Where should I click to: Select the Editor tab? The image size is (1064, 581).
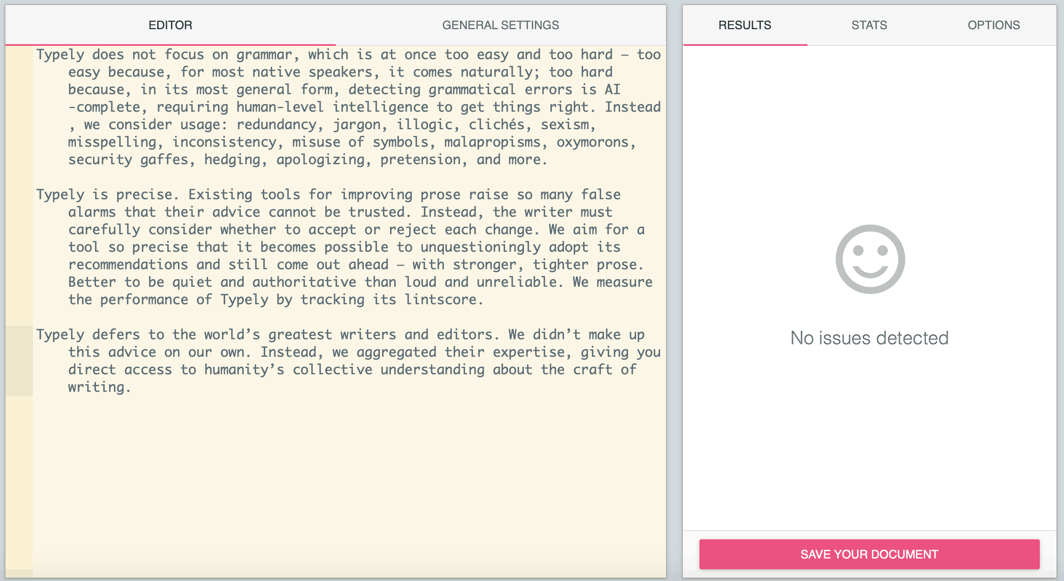coord(170,25)
